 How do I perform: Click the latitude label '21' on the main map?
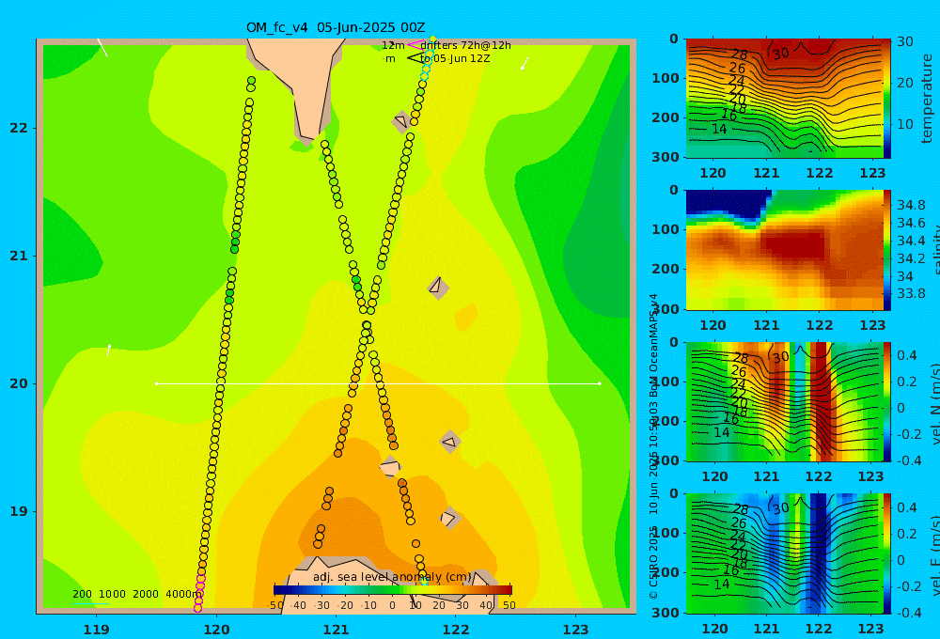coord(19,256)
